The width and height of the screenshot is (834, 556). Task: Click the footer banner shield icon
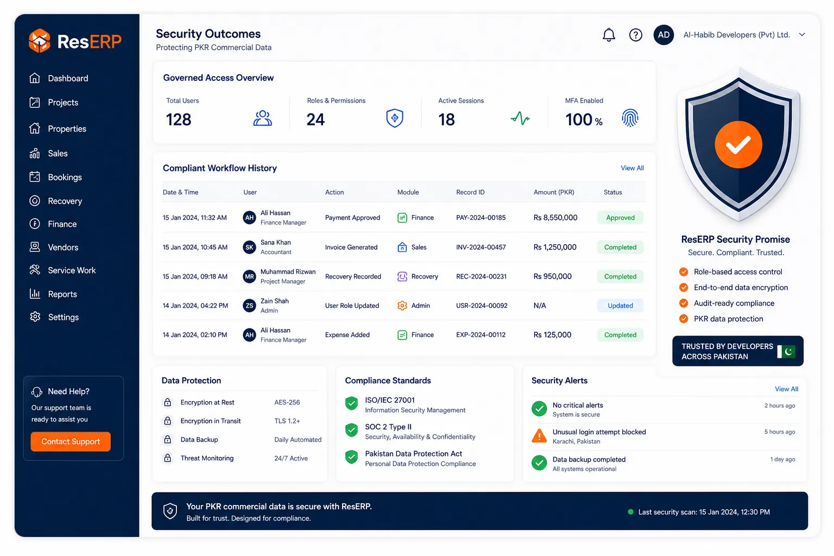pos(170,511)
